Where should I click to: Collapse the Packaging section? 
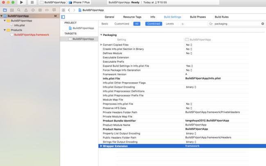[x=101, y=35]
